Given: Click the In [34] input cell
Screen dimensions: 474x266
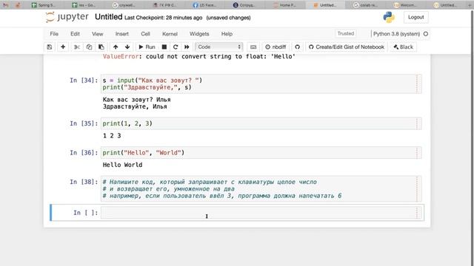Looking at the screenshot, I should [x=261, y=83].
